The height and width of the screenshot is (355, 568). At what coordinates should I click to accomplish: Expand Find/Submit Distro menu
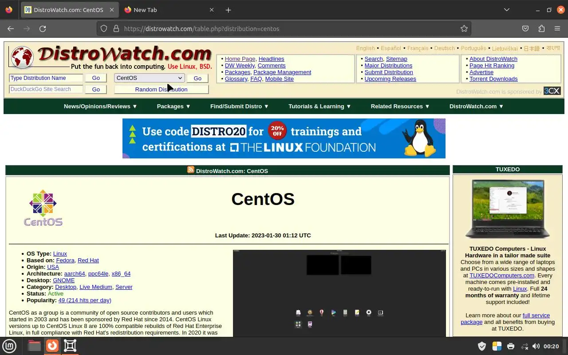[x=240, y=106]
